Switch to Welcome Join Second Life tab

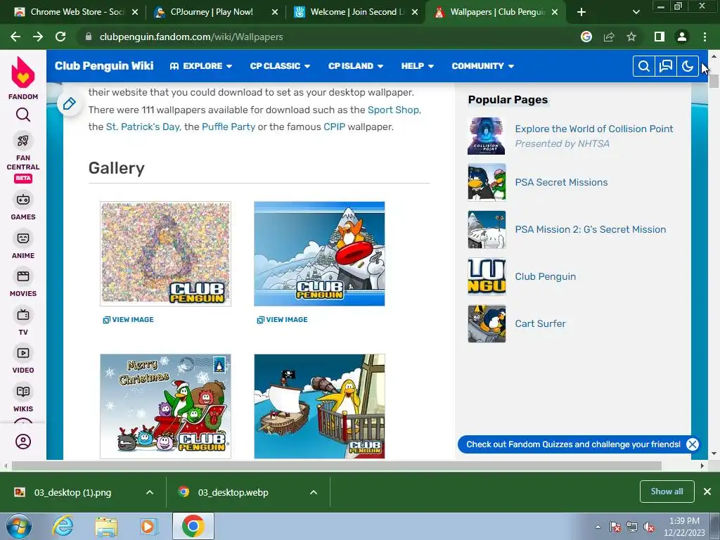pos(357,12)
